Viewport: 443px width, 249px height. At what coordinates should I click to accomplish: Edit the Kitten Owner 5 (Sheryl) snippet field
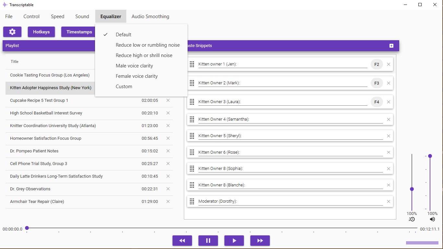(291, 136)
